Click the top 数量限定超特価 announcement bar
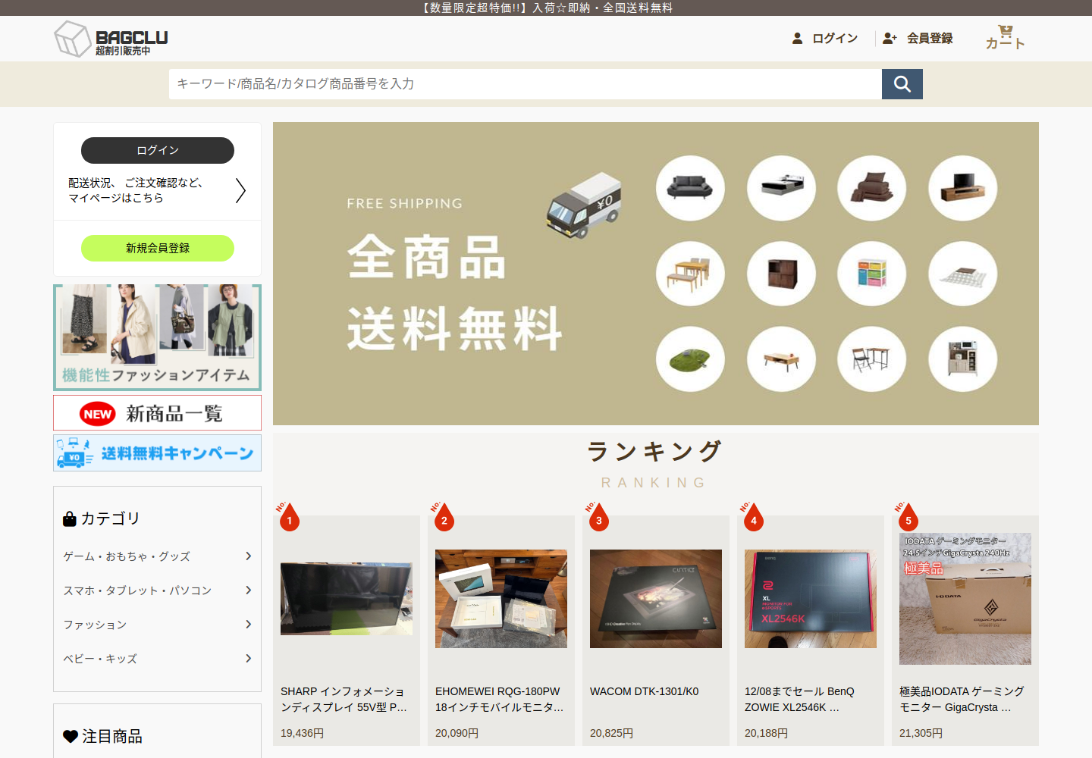 pyautogui.click(x=546, y=8)
